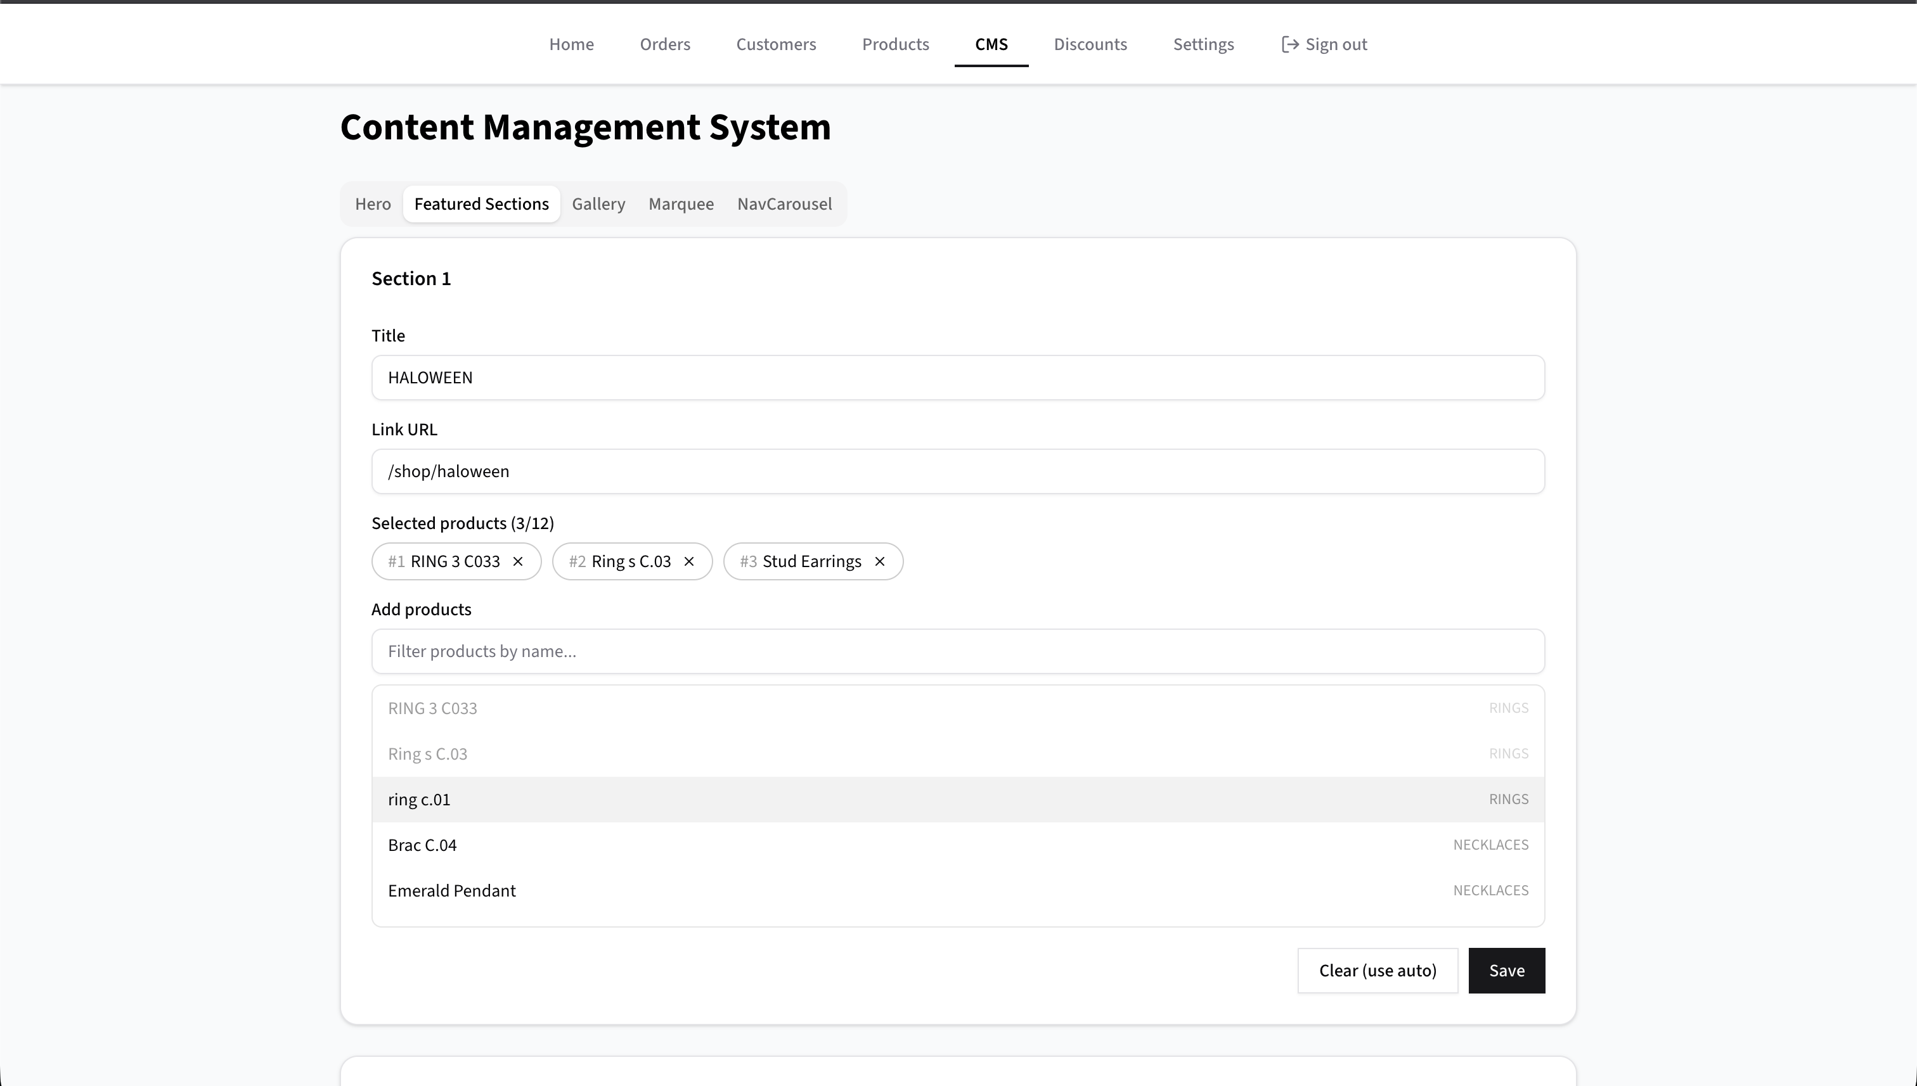Focus the Title input containing HALOWEEN
Screen dimensions: 1917x1086
957,378
